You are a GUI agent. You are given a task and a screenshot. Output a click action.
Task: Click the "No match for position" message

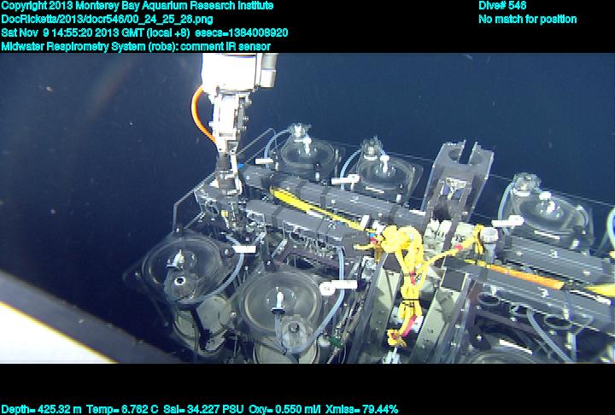pos(527,19)
